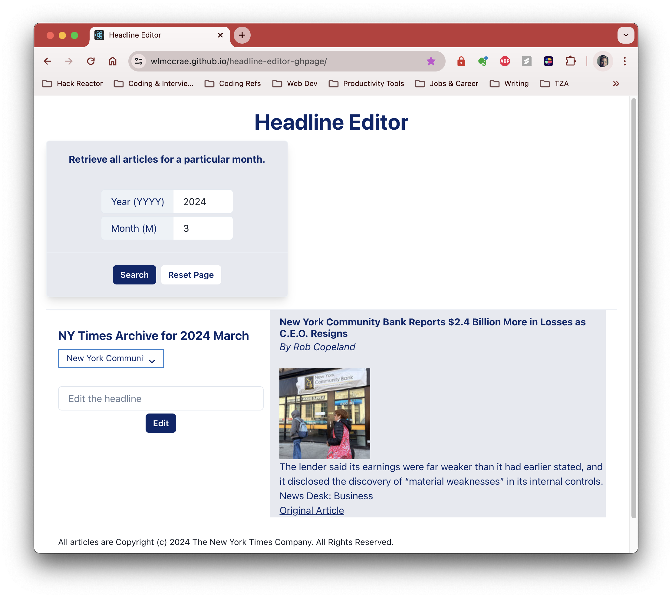
Task: Click the NY Times Archive for 2024 March heading
Action: pyautogui.click(x=153, y=336)
